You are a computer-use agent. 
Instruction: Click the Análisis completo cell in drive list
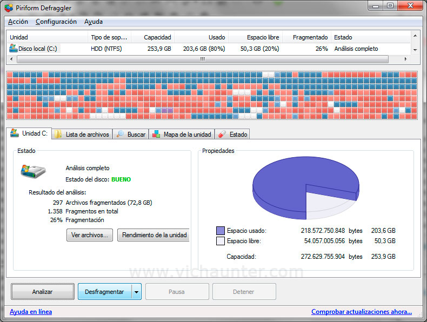[356, 49]
